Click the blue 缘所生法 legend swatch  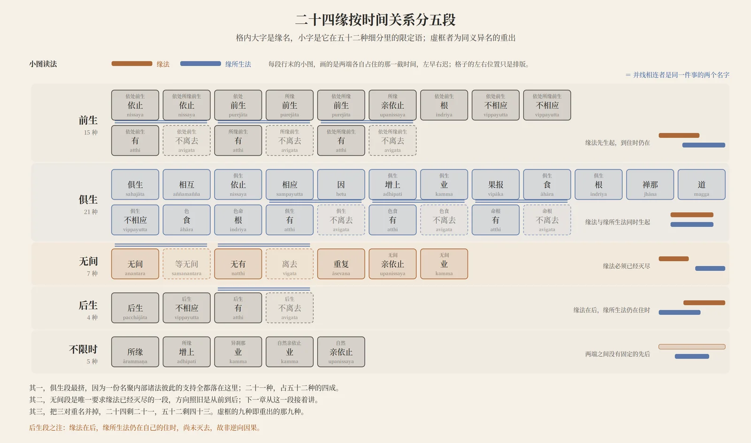[200, 64]
